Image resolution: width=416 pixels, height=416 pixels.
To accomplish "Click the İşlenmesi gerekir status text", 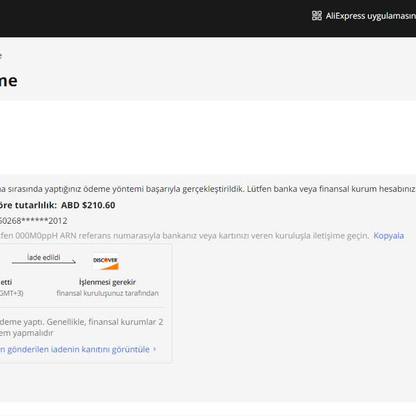I will [x=107, y=282].
